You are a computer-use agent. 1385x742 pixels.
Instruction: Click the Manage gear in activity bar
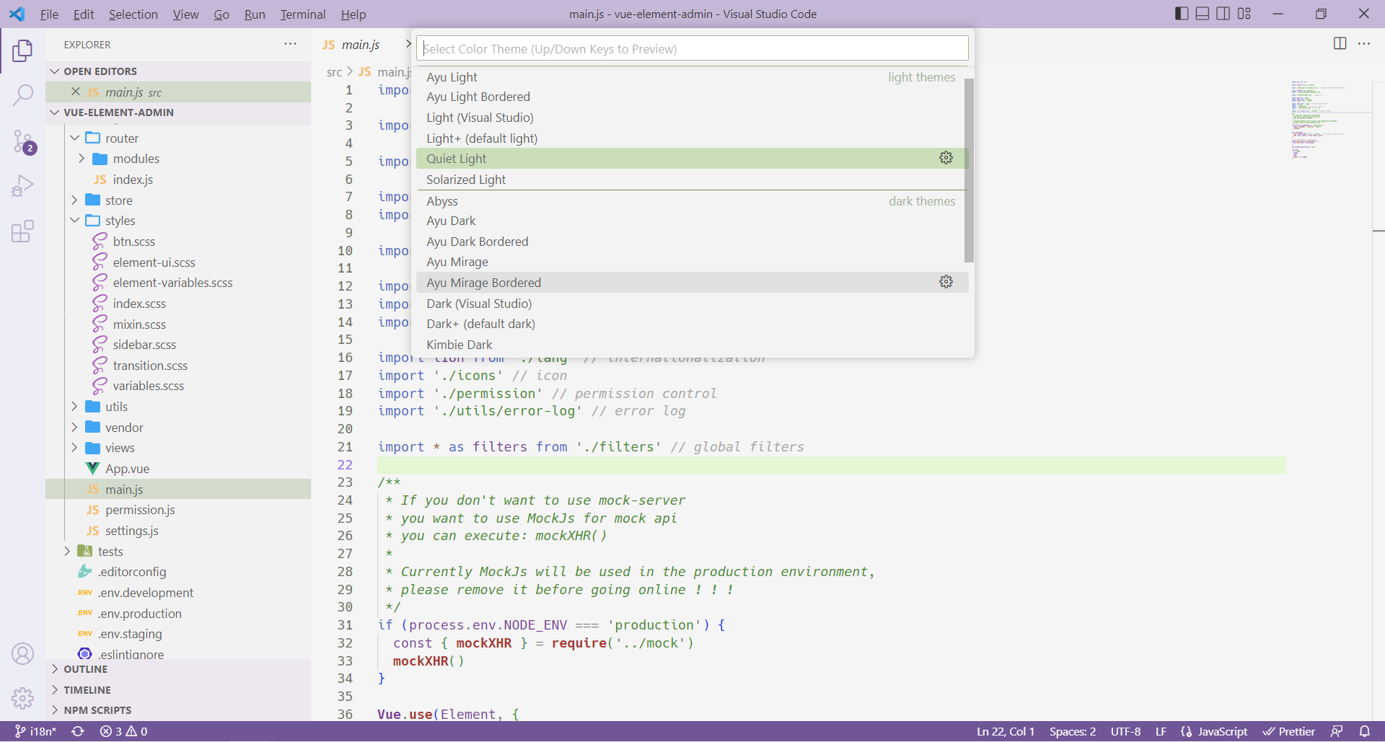(22, 698)
